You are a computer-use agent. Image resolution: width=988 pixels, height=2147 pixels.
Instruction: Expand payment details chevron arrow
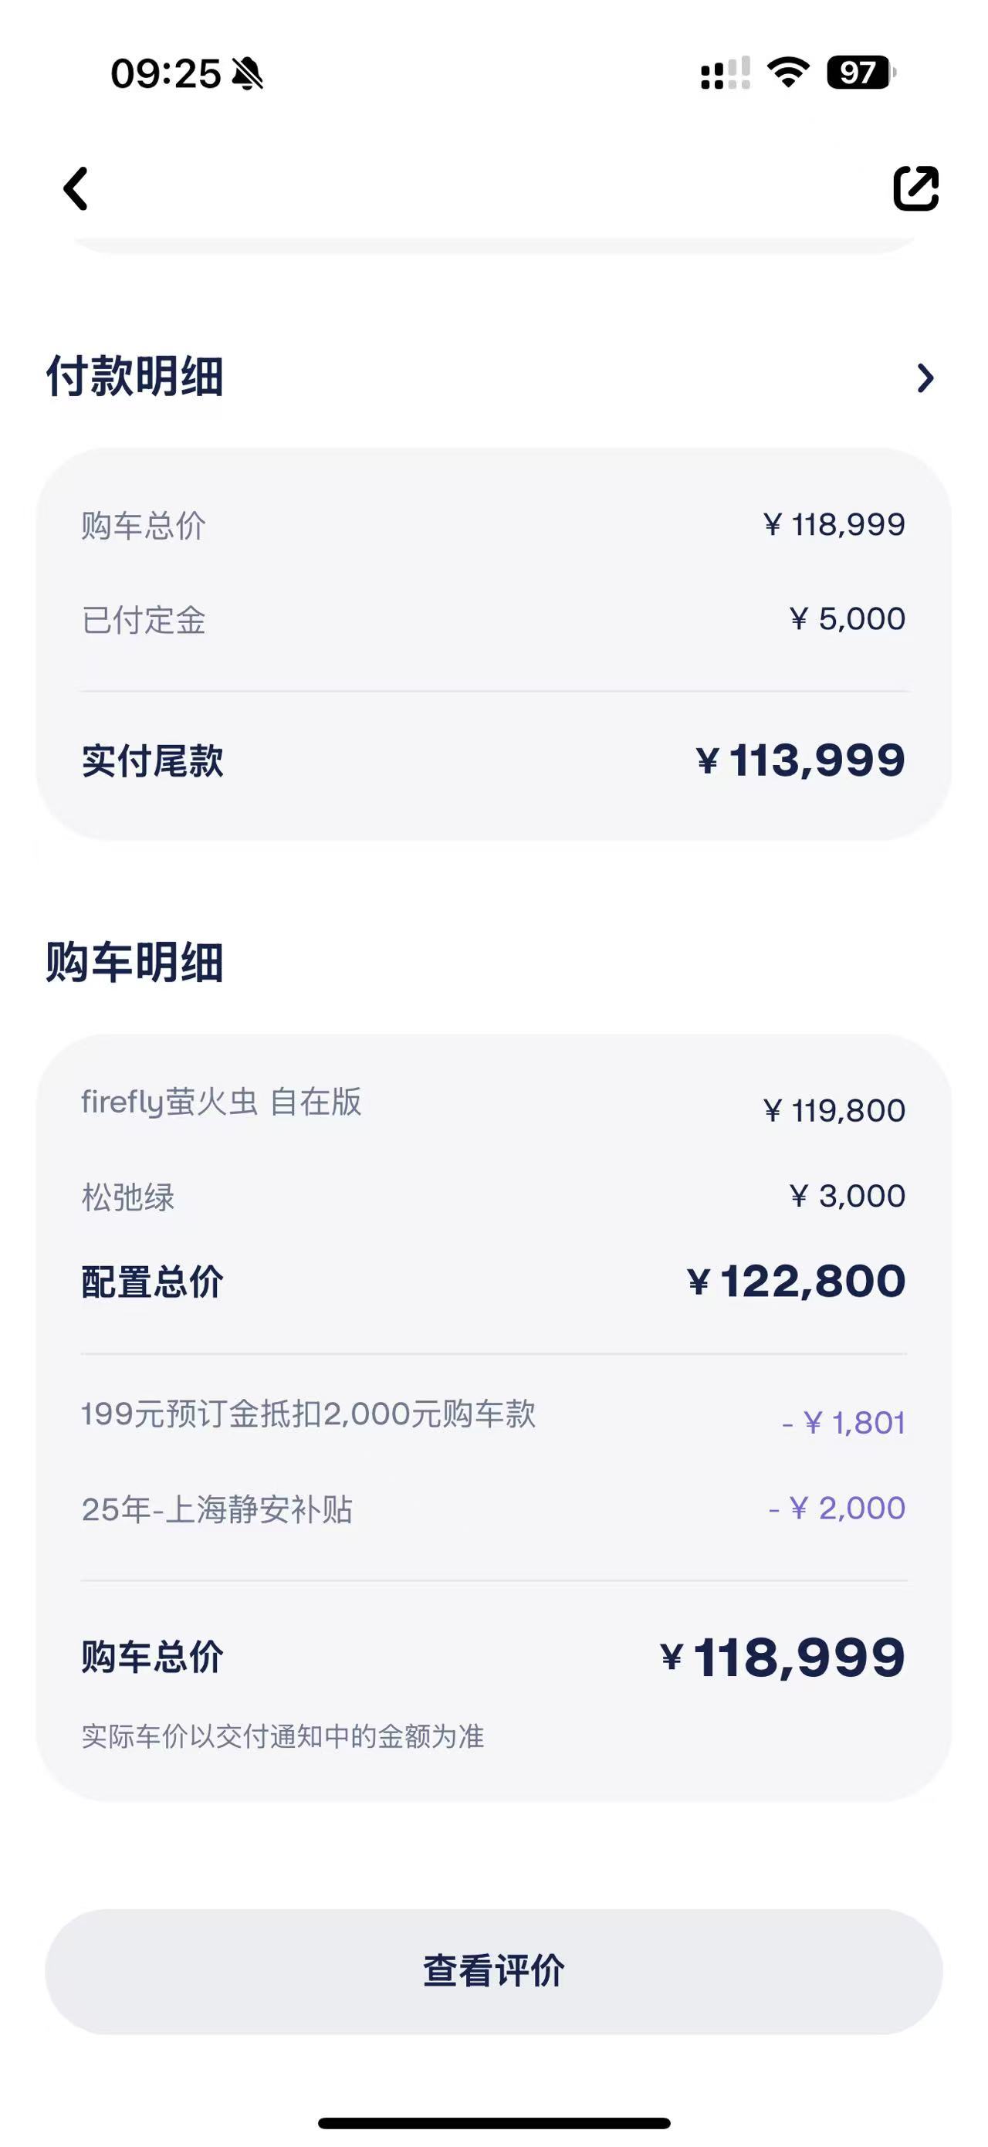pos(925,378)
